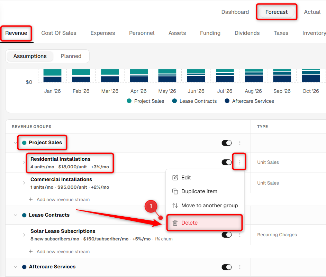The width and height of the screenshot is (326, 277).
Task: Click the trash Delete icon
Action: pos(175,223)
